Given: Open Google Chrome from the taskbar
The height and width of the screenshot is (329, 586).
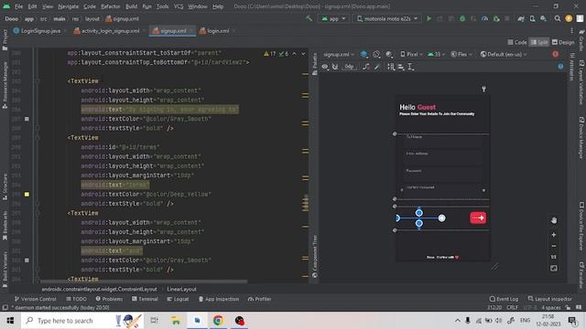Looking at the screenshot, I should pyautogui.click(x=218, y=321).
